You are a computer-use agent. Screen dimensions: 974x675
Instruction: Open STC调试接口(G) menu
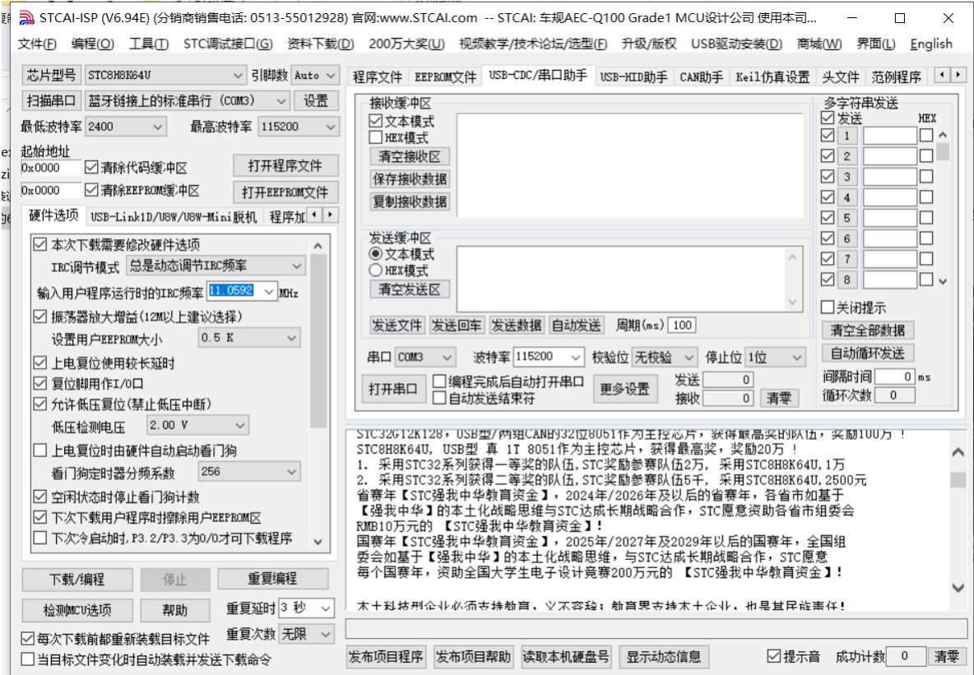pos(228,44)
